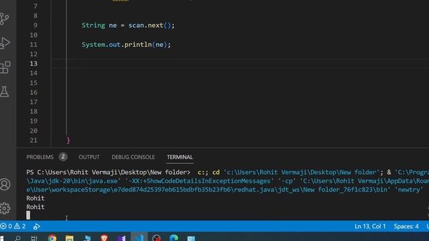Click the debug launch icon in status bar
429x241 pixels.
pyautogui.click(x=36, y=226)
